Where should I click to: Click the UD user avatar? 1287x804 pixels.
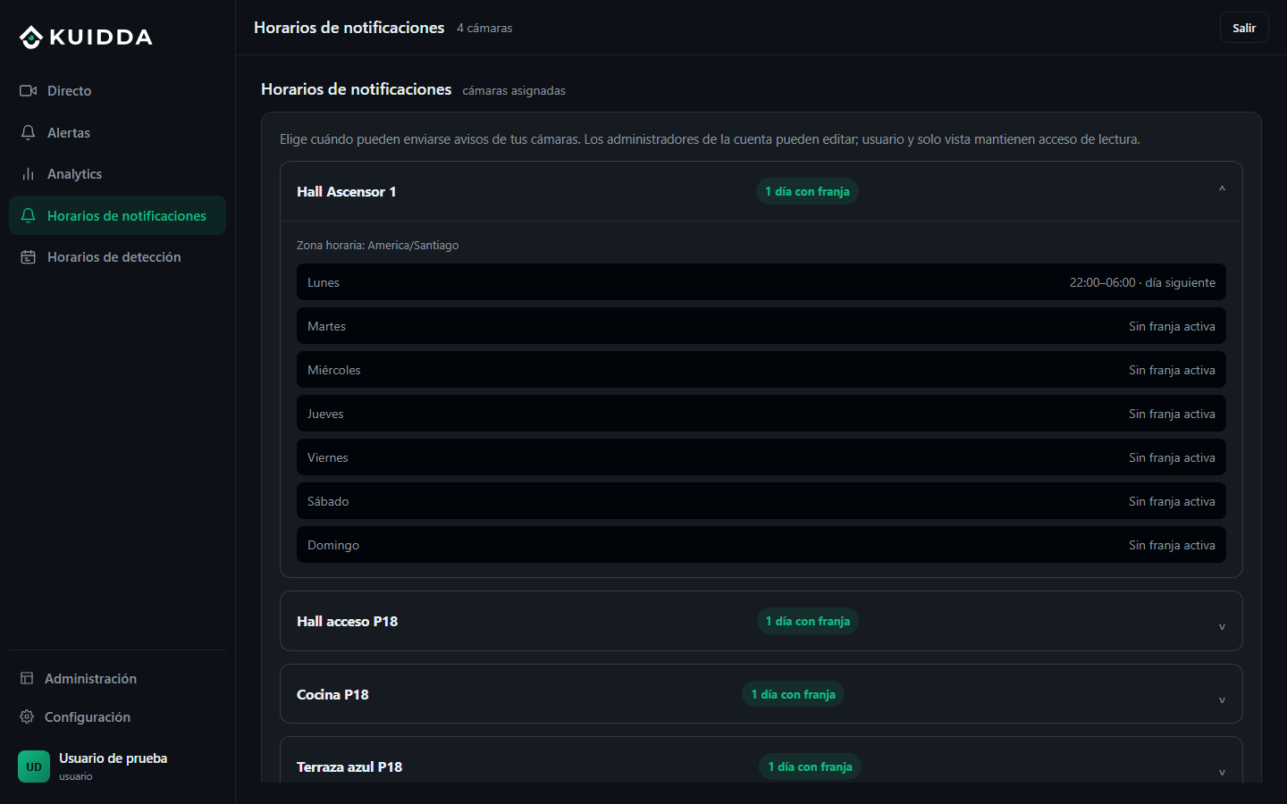(34, 766)
